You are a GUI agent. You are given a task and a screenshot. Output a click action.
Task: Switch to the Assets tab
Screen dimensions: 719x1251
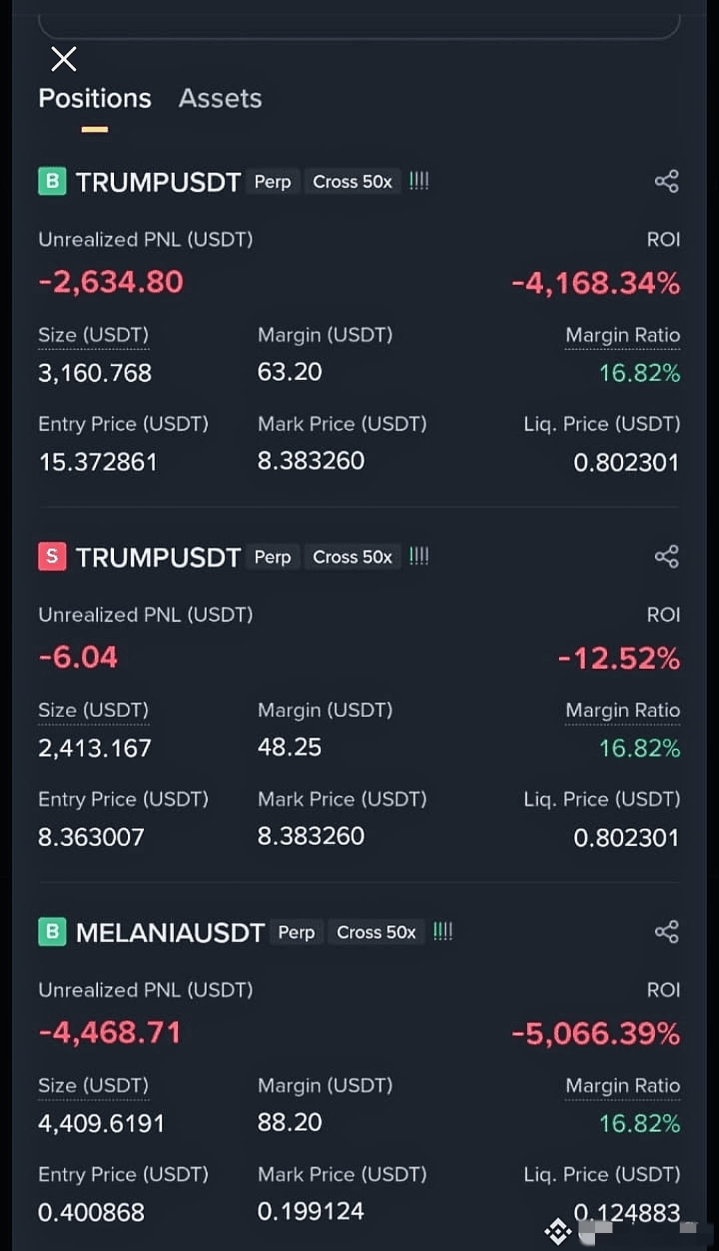point(220,99)
